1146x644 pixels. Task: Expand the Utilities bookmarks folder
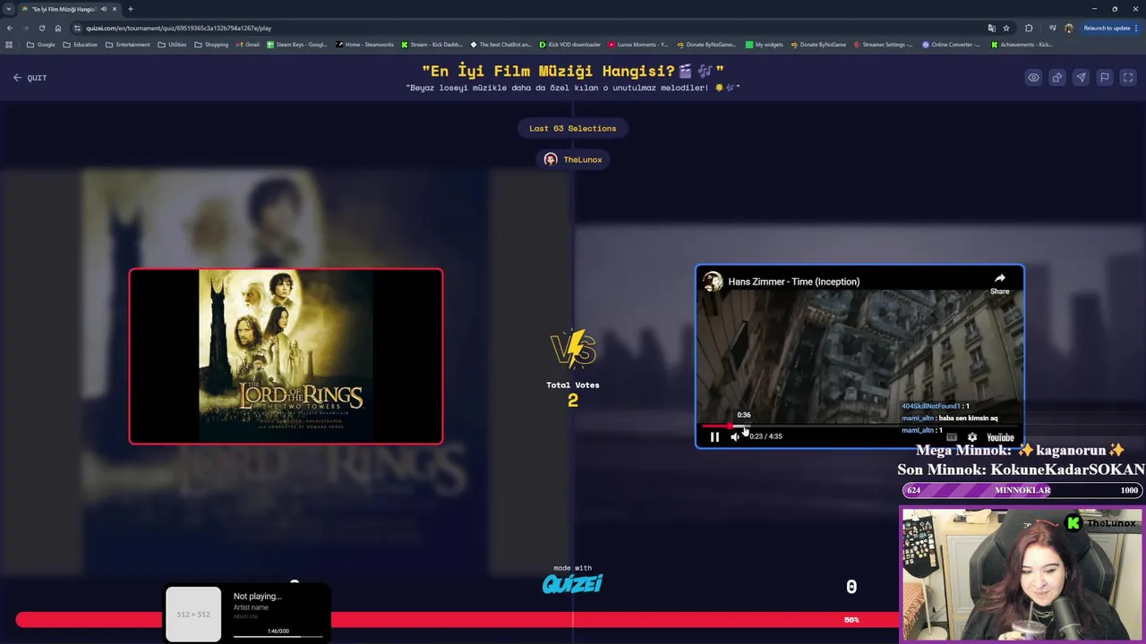click(173, 45)
